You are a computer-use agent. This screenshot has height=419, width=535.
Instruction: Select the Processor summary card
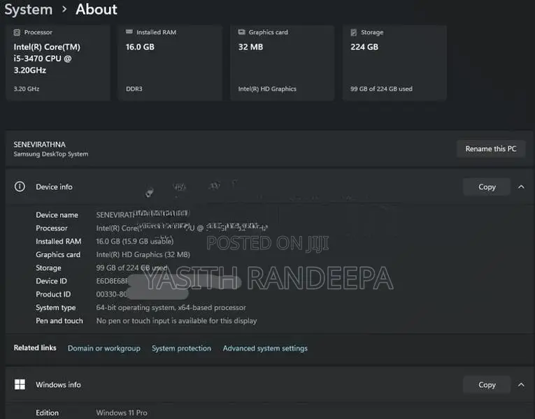[58, 63]
